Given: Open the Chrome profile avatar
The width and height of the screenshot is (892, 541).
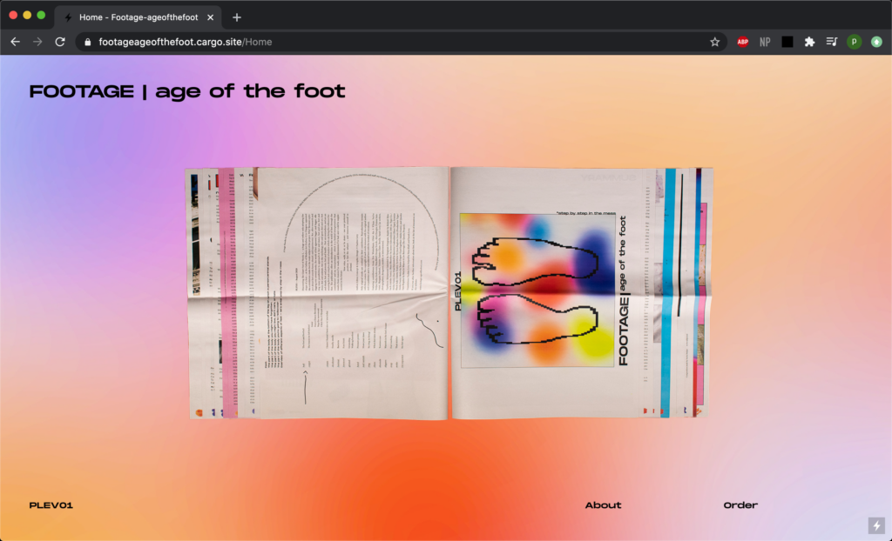Looking at the screenshot, I should (x=855, y=42).
